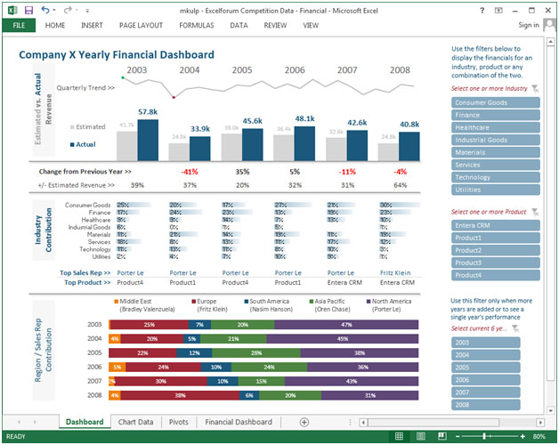559x445 pixels.
Task: Click Sign in link
Action: (x=529, y=25)
